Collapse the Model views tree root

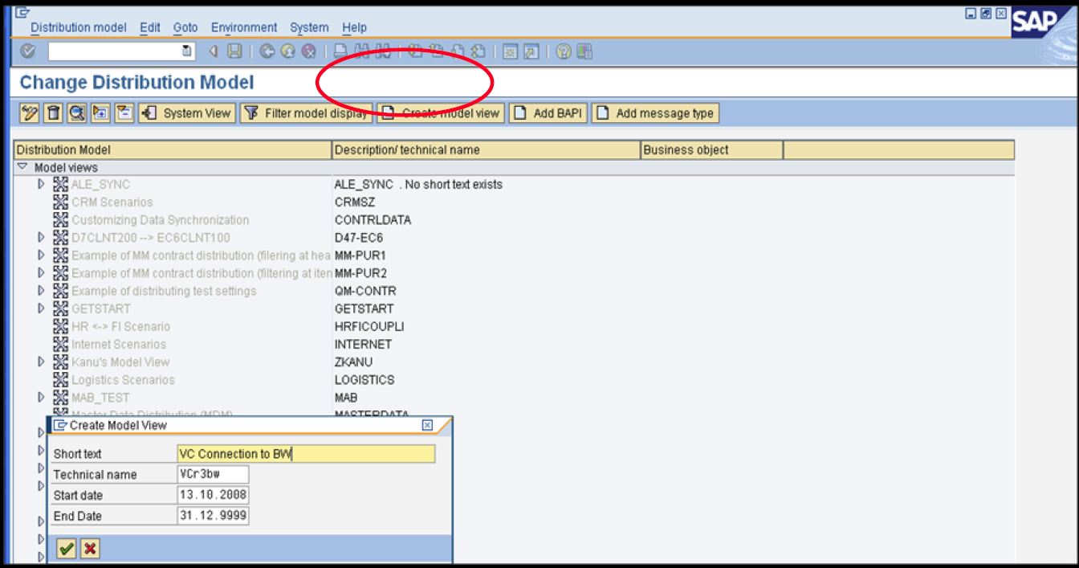24,167
